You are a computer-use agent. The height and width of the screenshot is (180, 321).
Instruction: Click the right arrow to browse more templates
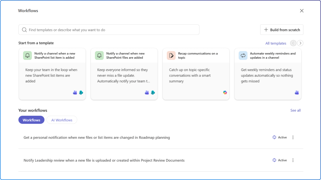(x=300, y=43)
